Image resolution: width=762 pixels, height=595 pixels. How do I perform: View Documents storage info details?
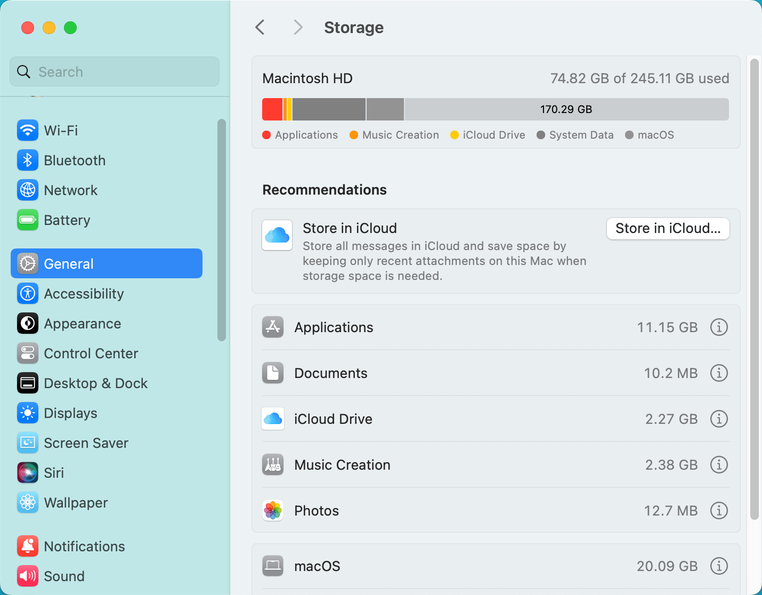719,373
